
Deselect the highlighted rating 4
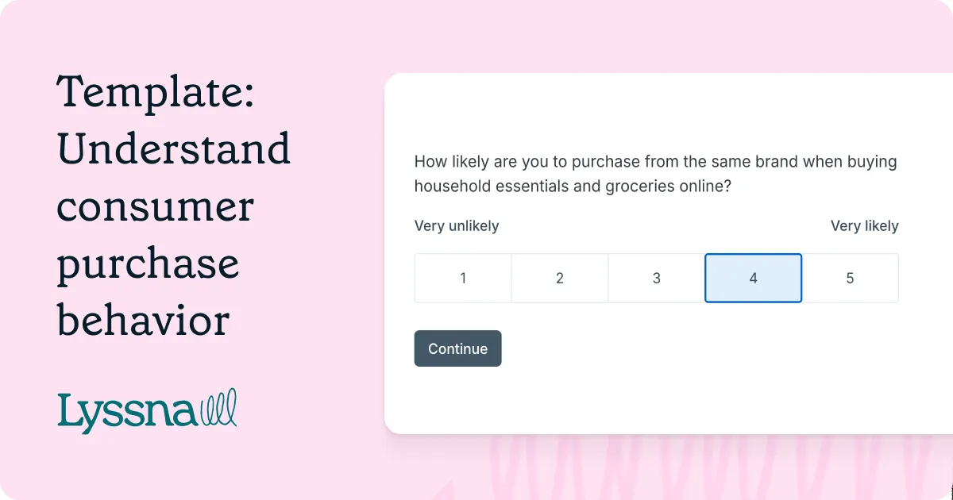753,278
